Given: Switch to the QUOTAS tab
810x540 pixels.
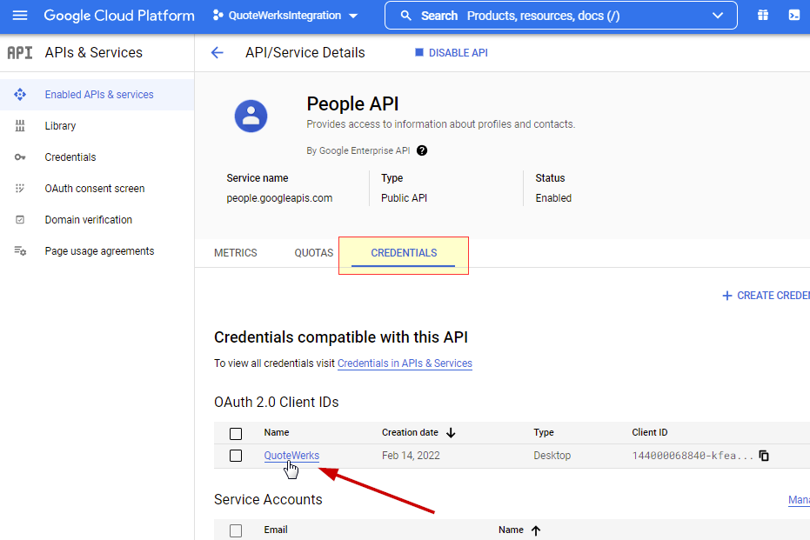Looking at the screenshot, I should click(313, 253).
